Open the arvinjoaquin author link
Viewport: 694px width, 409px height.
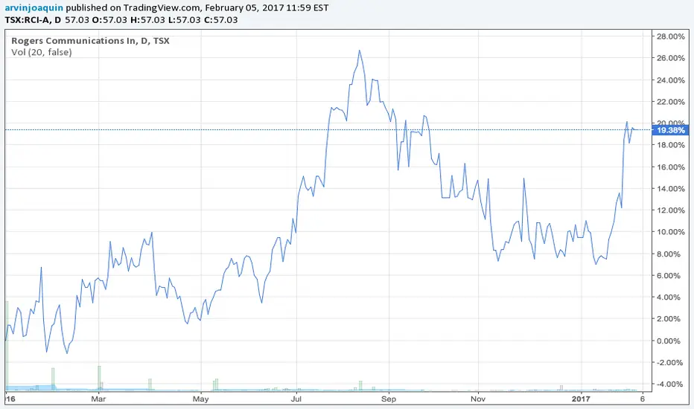[x=34, y=7]
